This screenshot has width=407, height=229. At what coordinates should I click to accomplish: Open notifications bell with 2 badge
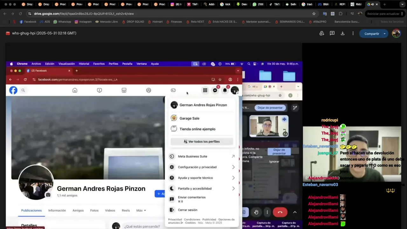225,90
